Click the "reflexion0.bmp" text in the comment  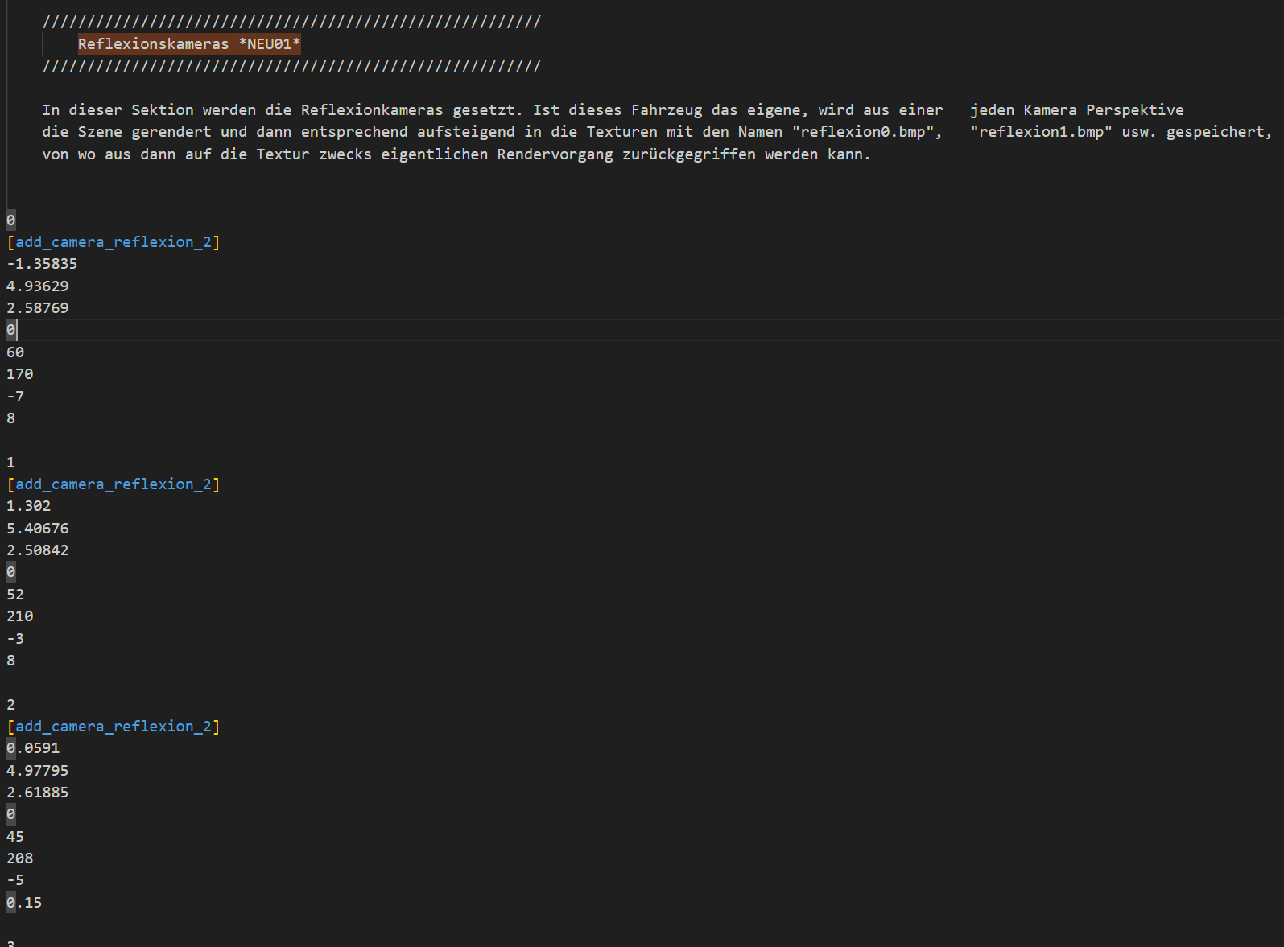click(866, 132)
